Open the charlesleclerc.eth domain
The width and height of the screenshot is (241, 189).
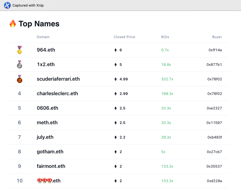point(57,94)
